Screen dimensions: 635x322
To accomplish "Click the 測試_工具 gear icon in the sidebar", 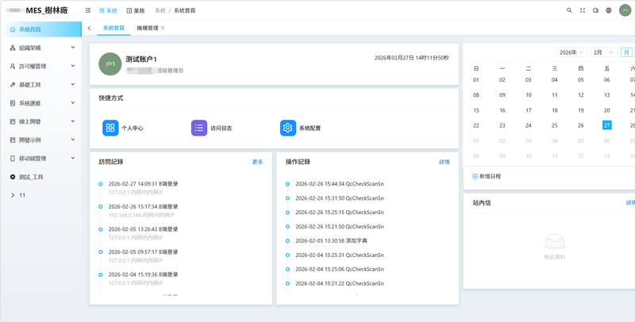I will click(x=13, y=177).
